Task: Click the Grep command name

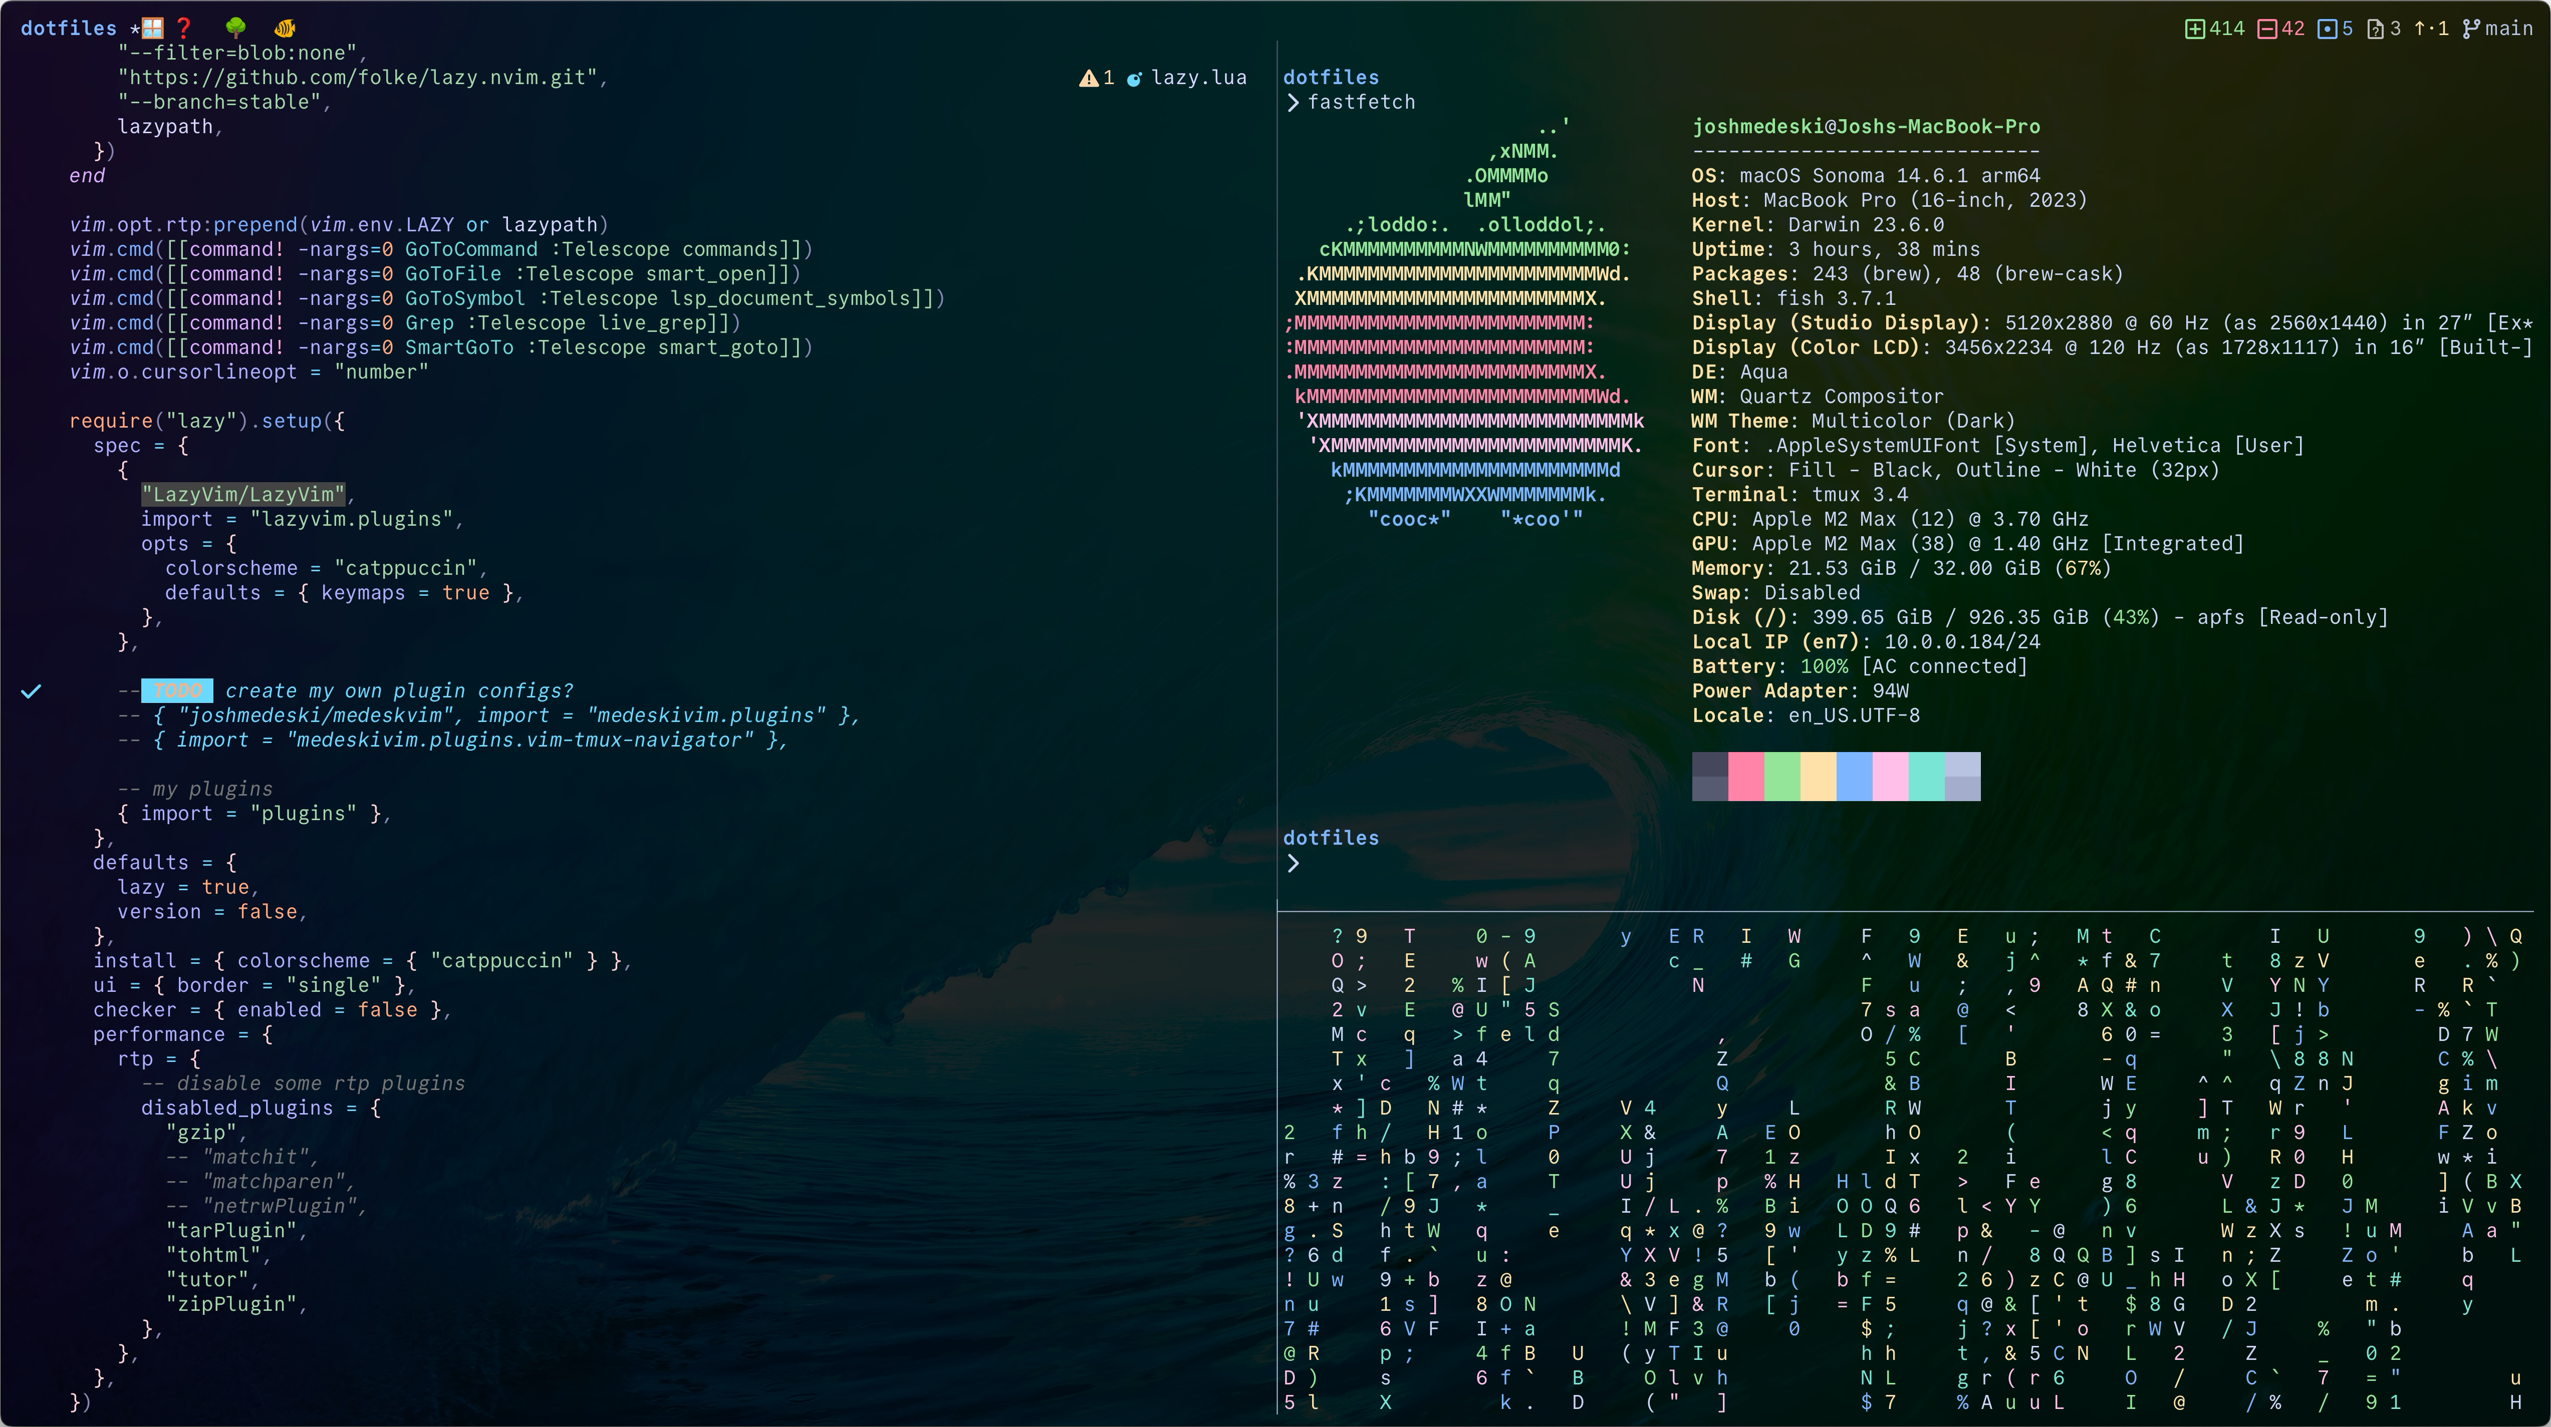Action: pos(429,322)
